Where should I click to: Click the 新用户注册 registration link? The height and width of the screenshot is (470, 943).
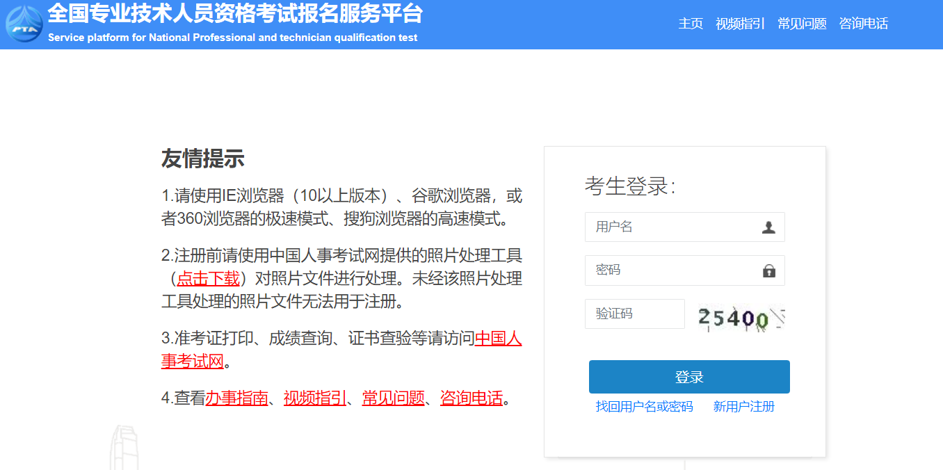743,407
